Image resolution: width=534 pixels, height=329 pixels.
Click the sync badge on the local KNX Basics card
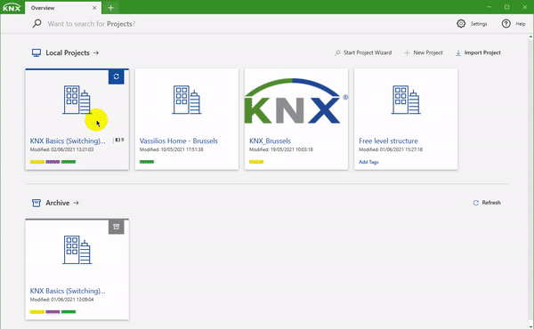pyautogui.click(x=116, y=76)
